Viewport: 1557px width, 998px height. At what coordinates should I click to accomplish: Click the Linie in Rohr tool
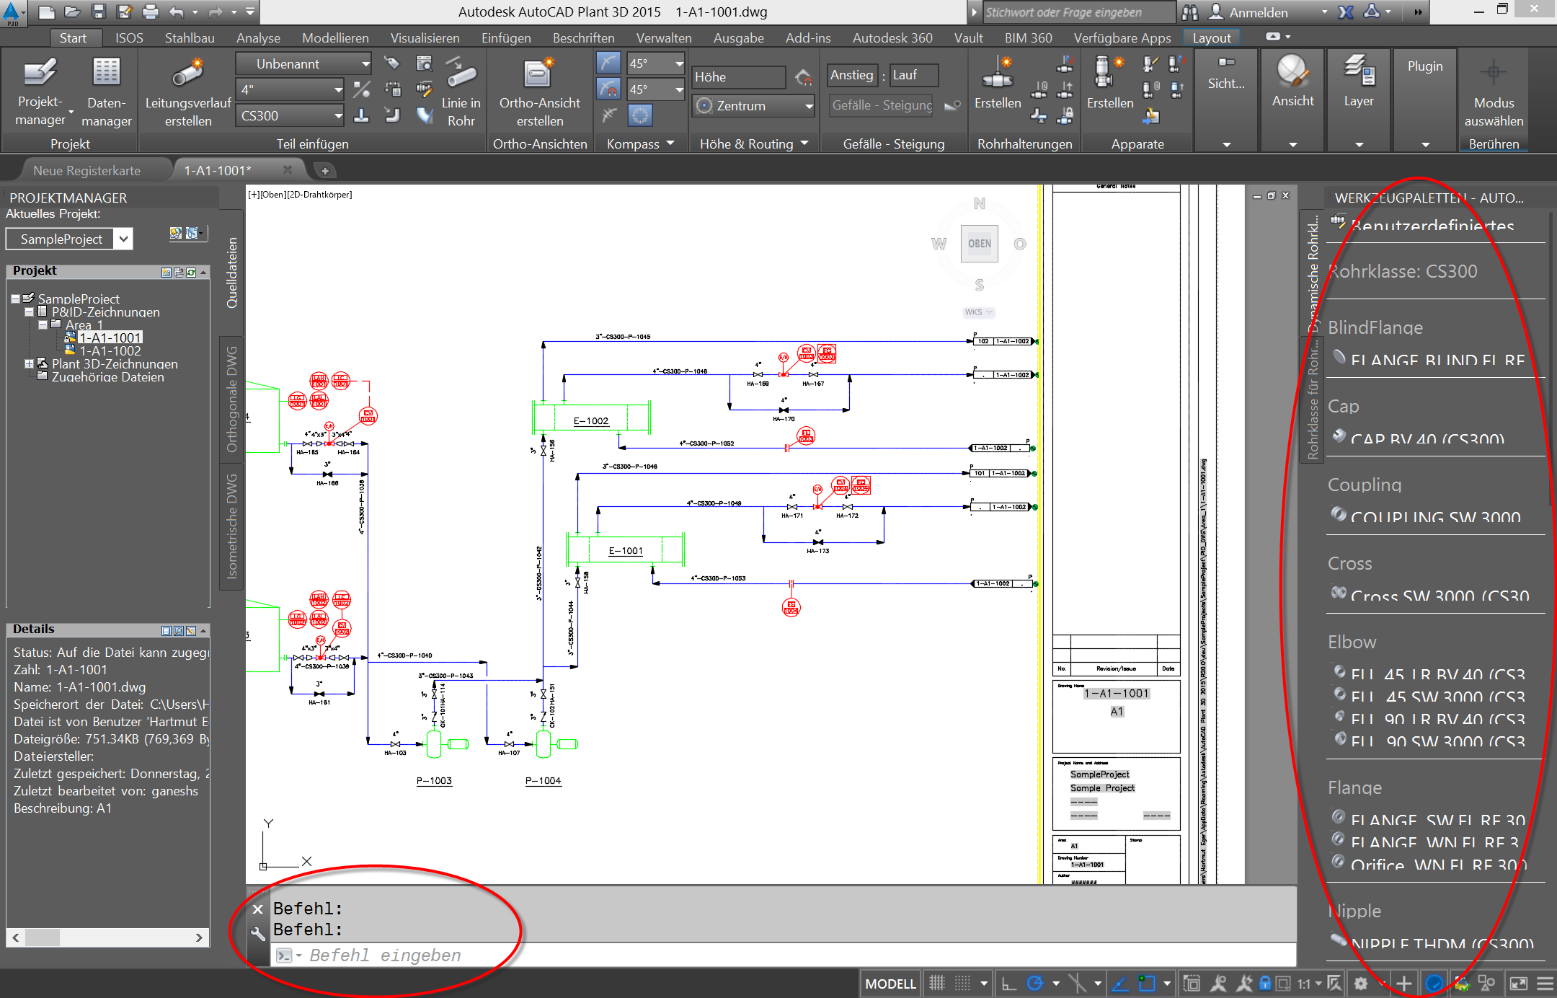pos(461,91)
